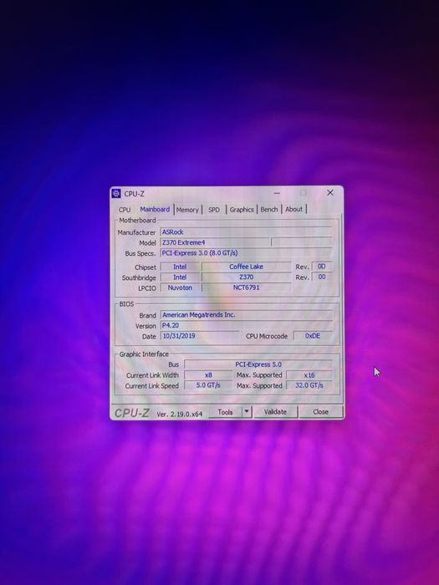Click the Chipset value Coffee Lake
The width and height of the screenshot is (439, 585).
tap(246, 267)
